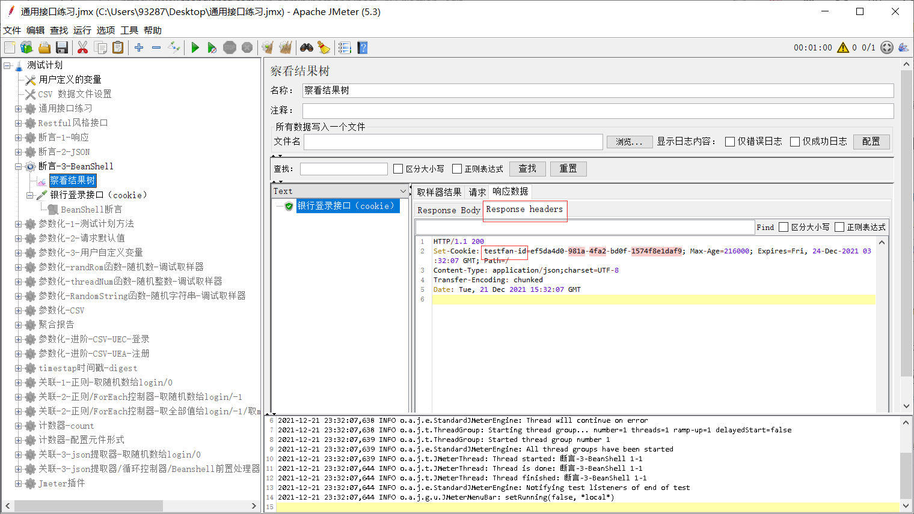Save the test plan with floppy icon
This screenshot has width=914, height=514.
pos(61,47)
